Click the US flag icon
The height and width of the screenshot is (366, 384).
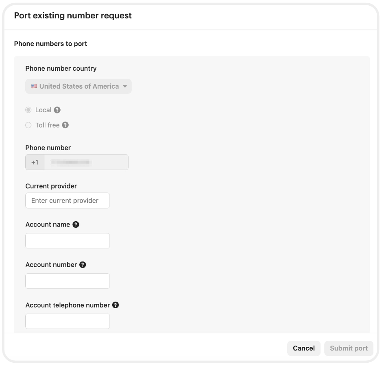34,86
